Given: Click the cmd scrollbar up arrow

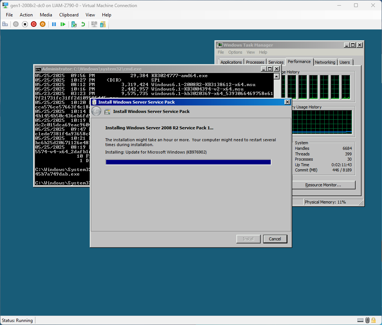Looking at the screenshot, I should click(277, 76).
